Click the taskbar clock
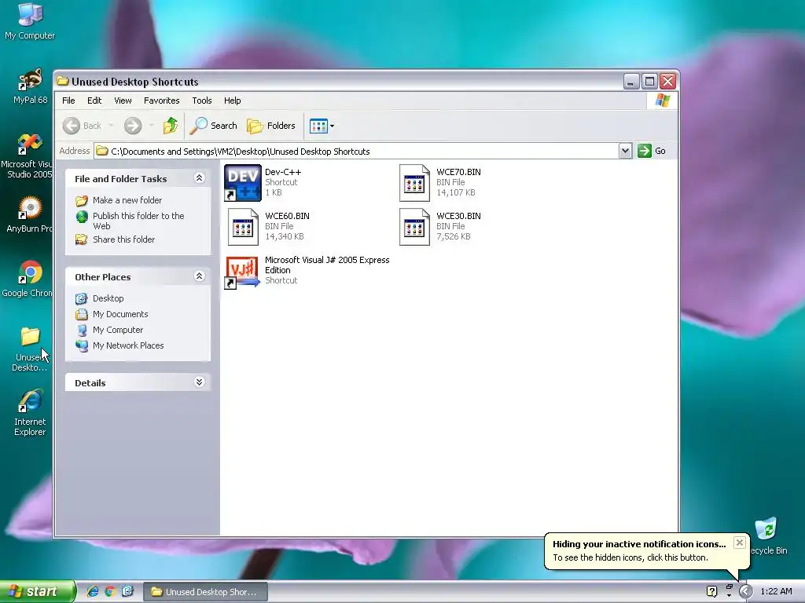Image resolution: width=805 pixels, height=603 pixels. (x=776, y=592)
